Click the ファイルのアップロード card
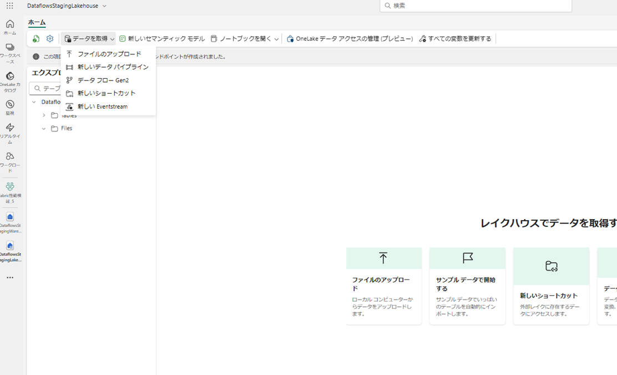This screenshot has height=375, width=617. (383, 286)
